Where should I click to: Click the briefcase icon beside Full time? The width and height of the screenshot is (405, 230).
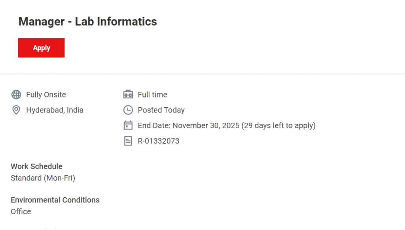pos(128,95)
